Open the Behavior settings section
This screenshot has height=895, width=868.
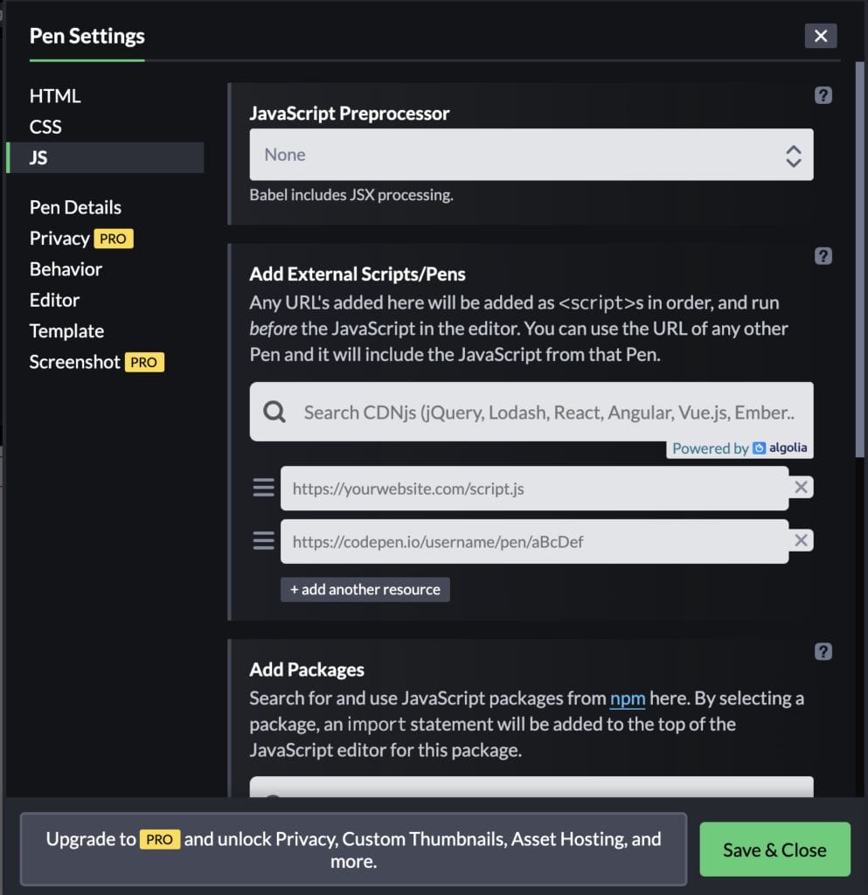(66, 269)
